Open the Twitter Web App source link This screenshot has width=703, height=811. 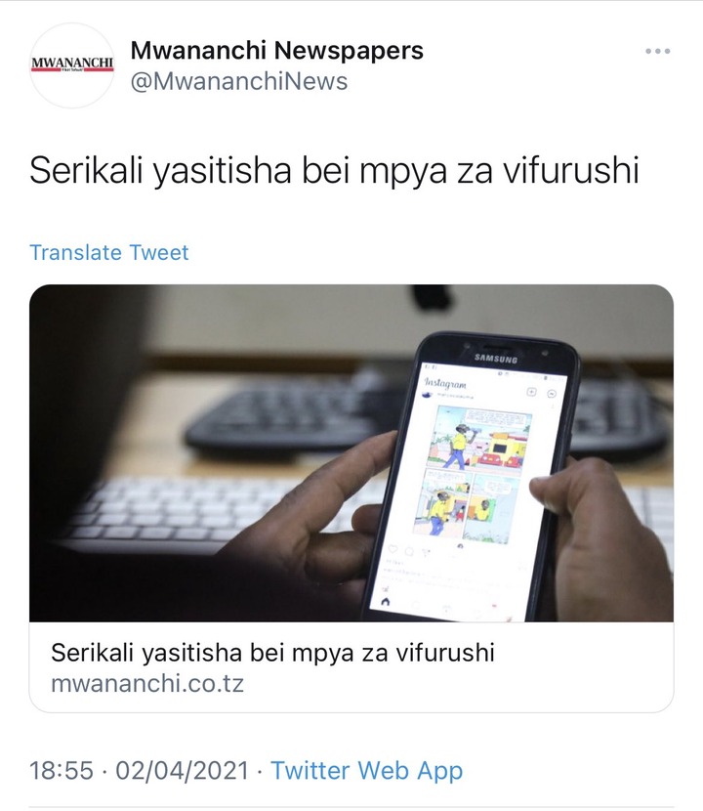pyautogui.click(x=366, y=770)
